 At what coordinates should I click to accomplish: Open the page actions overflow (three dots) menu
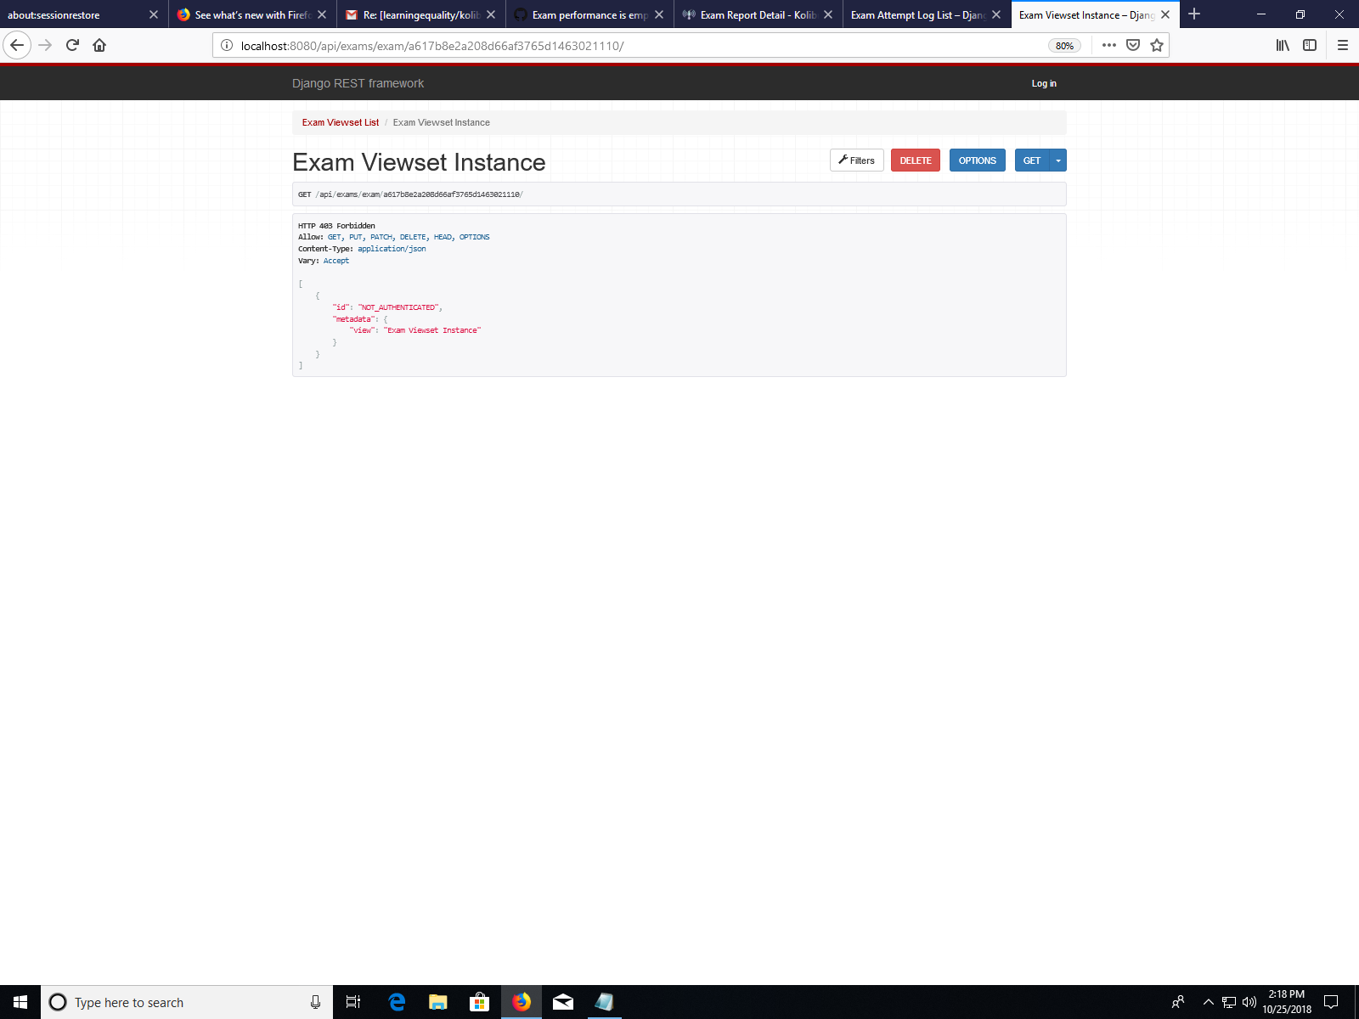point(1109,45)
